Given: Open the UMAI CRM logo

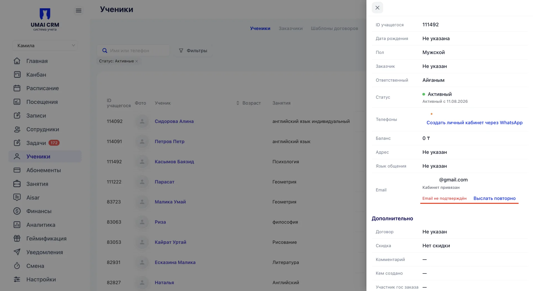Looking at the screenshot, I should coord(45,19).
